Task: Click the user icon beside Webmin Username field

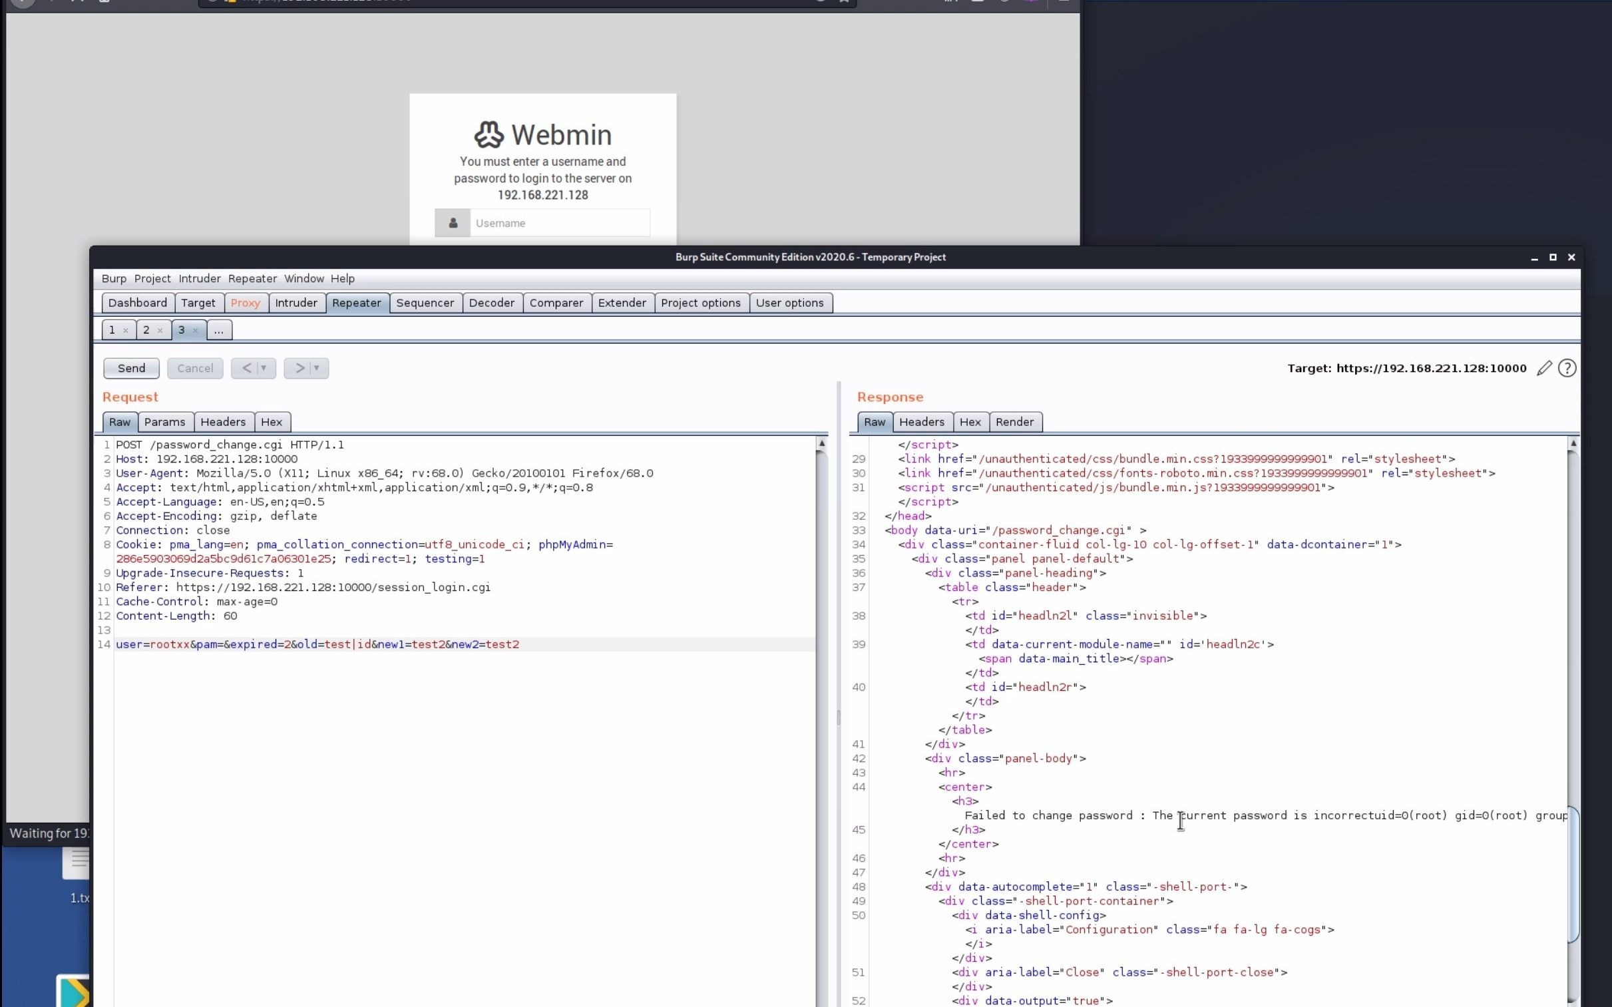Action: [x=453, y=223]
